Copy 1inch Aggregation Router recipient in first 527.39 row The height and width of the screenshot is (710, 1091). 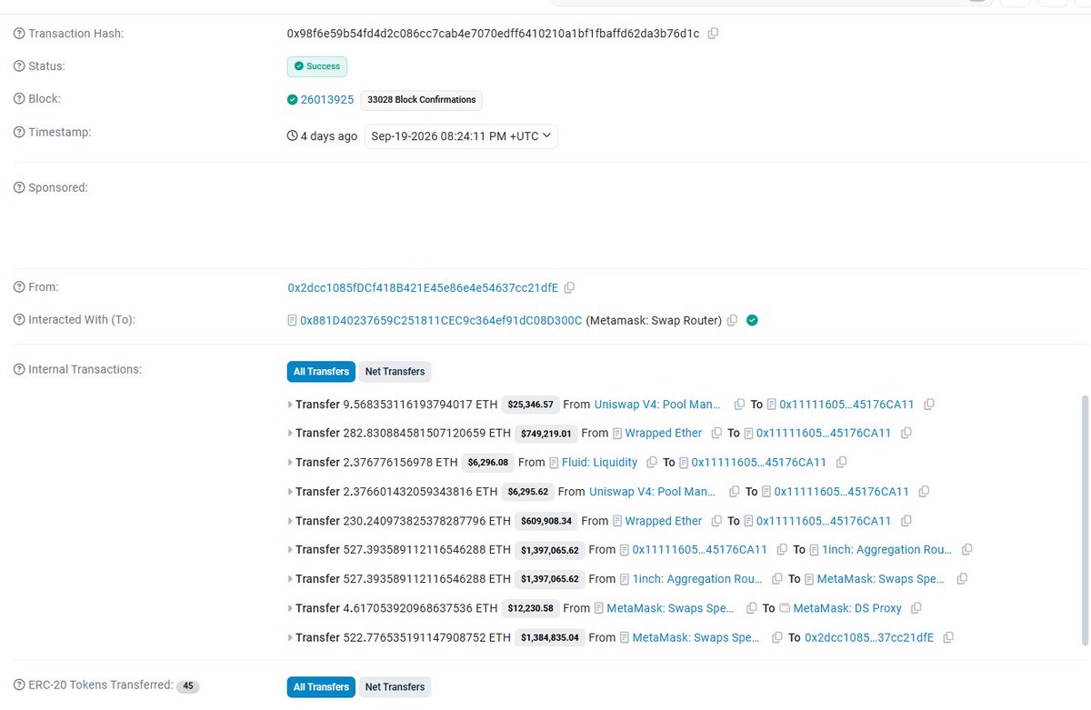[x=966, y=550]
